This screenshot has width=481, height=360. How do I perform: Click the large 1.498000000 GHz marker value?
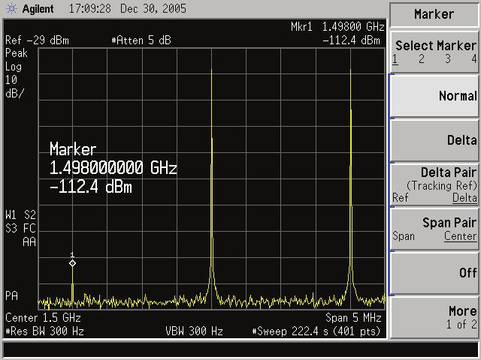113,168
